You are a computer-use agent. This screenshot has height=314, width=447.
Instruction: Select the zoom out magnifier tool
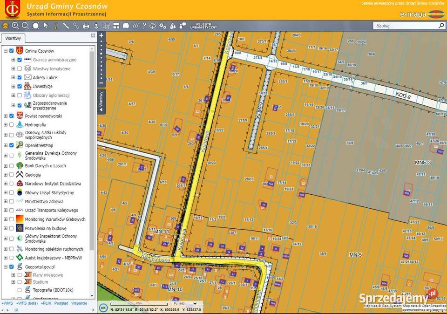[25, 26]
